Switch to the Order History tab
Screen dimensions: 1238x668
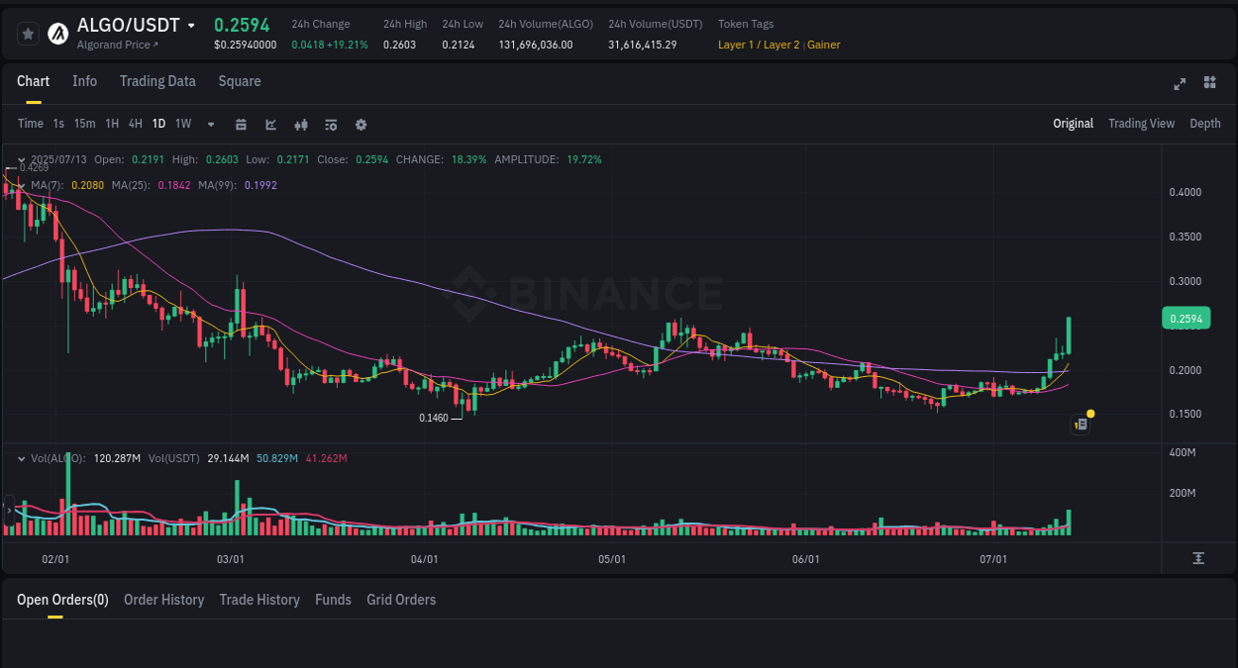click(163, 600)
